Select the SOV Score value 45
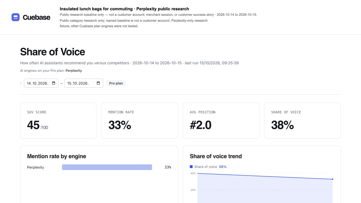This screenshot has width=361, height=203. [33, 125]
